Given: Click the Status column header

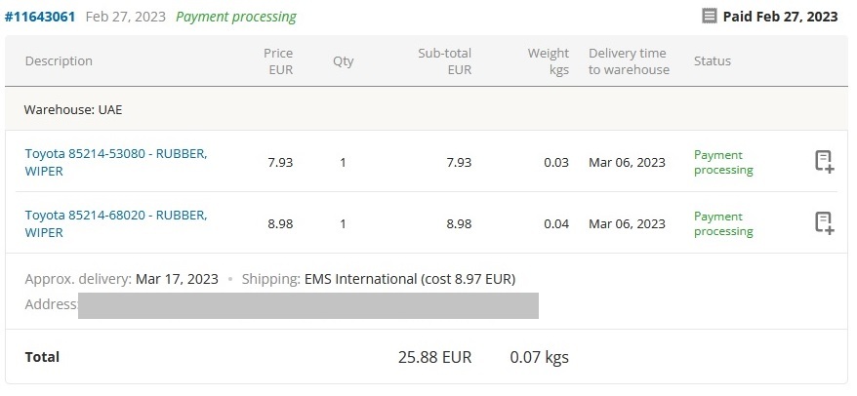Looking at the screenshot, I should (712, 60).
